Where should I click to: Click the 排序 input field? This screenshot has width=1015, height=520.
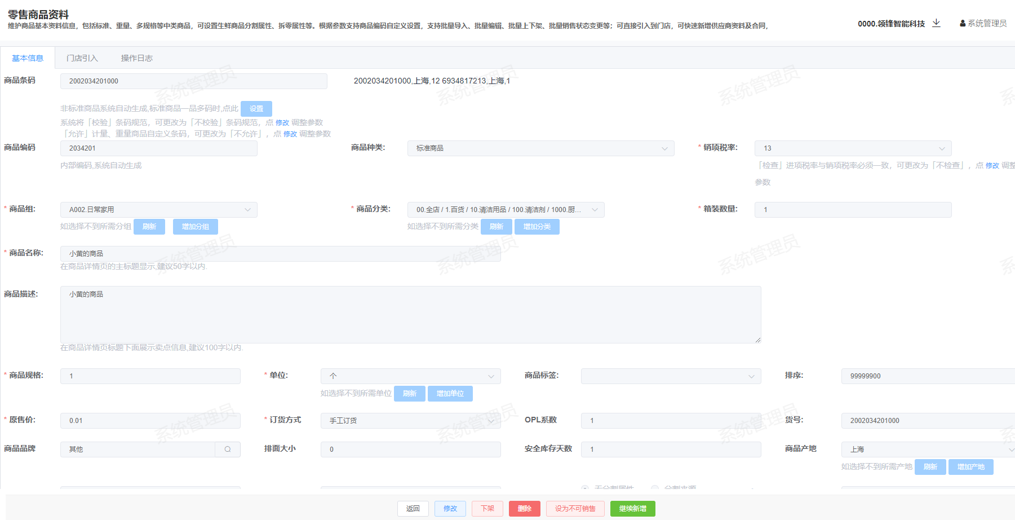pyautogui.click(x=928, y=376)
